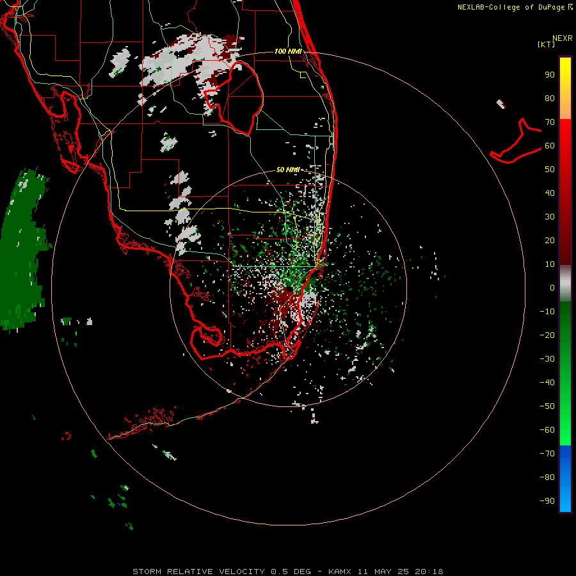Viewport: 576px width, 576px height.
Task: Click the 90 value on velocity scale
Action: click(x=550, y=75)
